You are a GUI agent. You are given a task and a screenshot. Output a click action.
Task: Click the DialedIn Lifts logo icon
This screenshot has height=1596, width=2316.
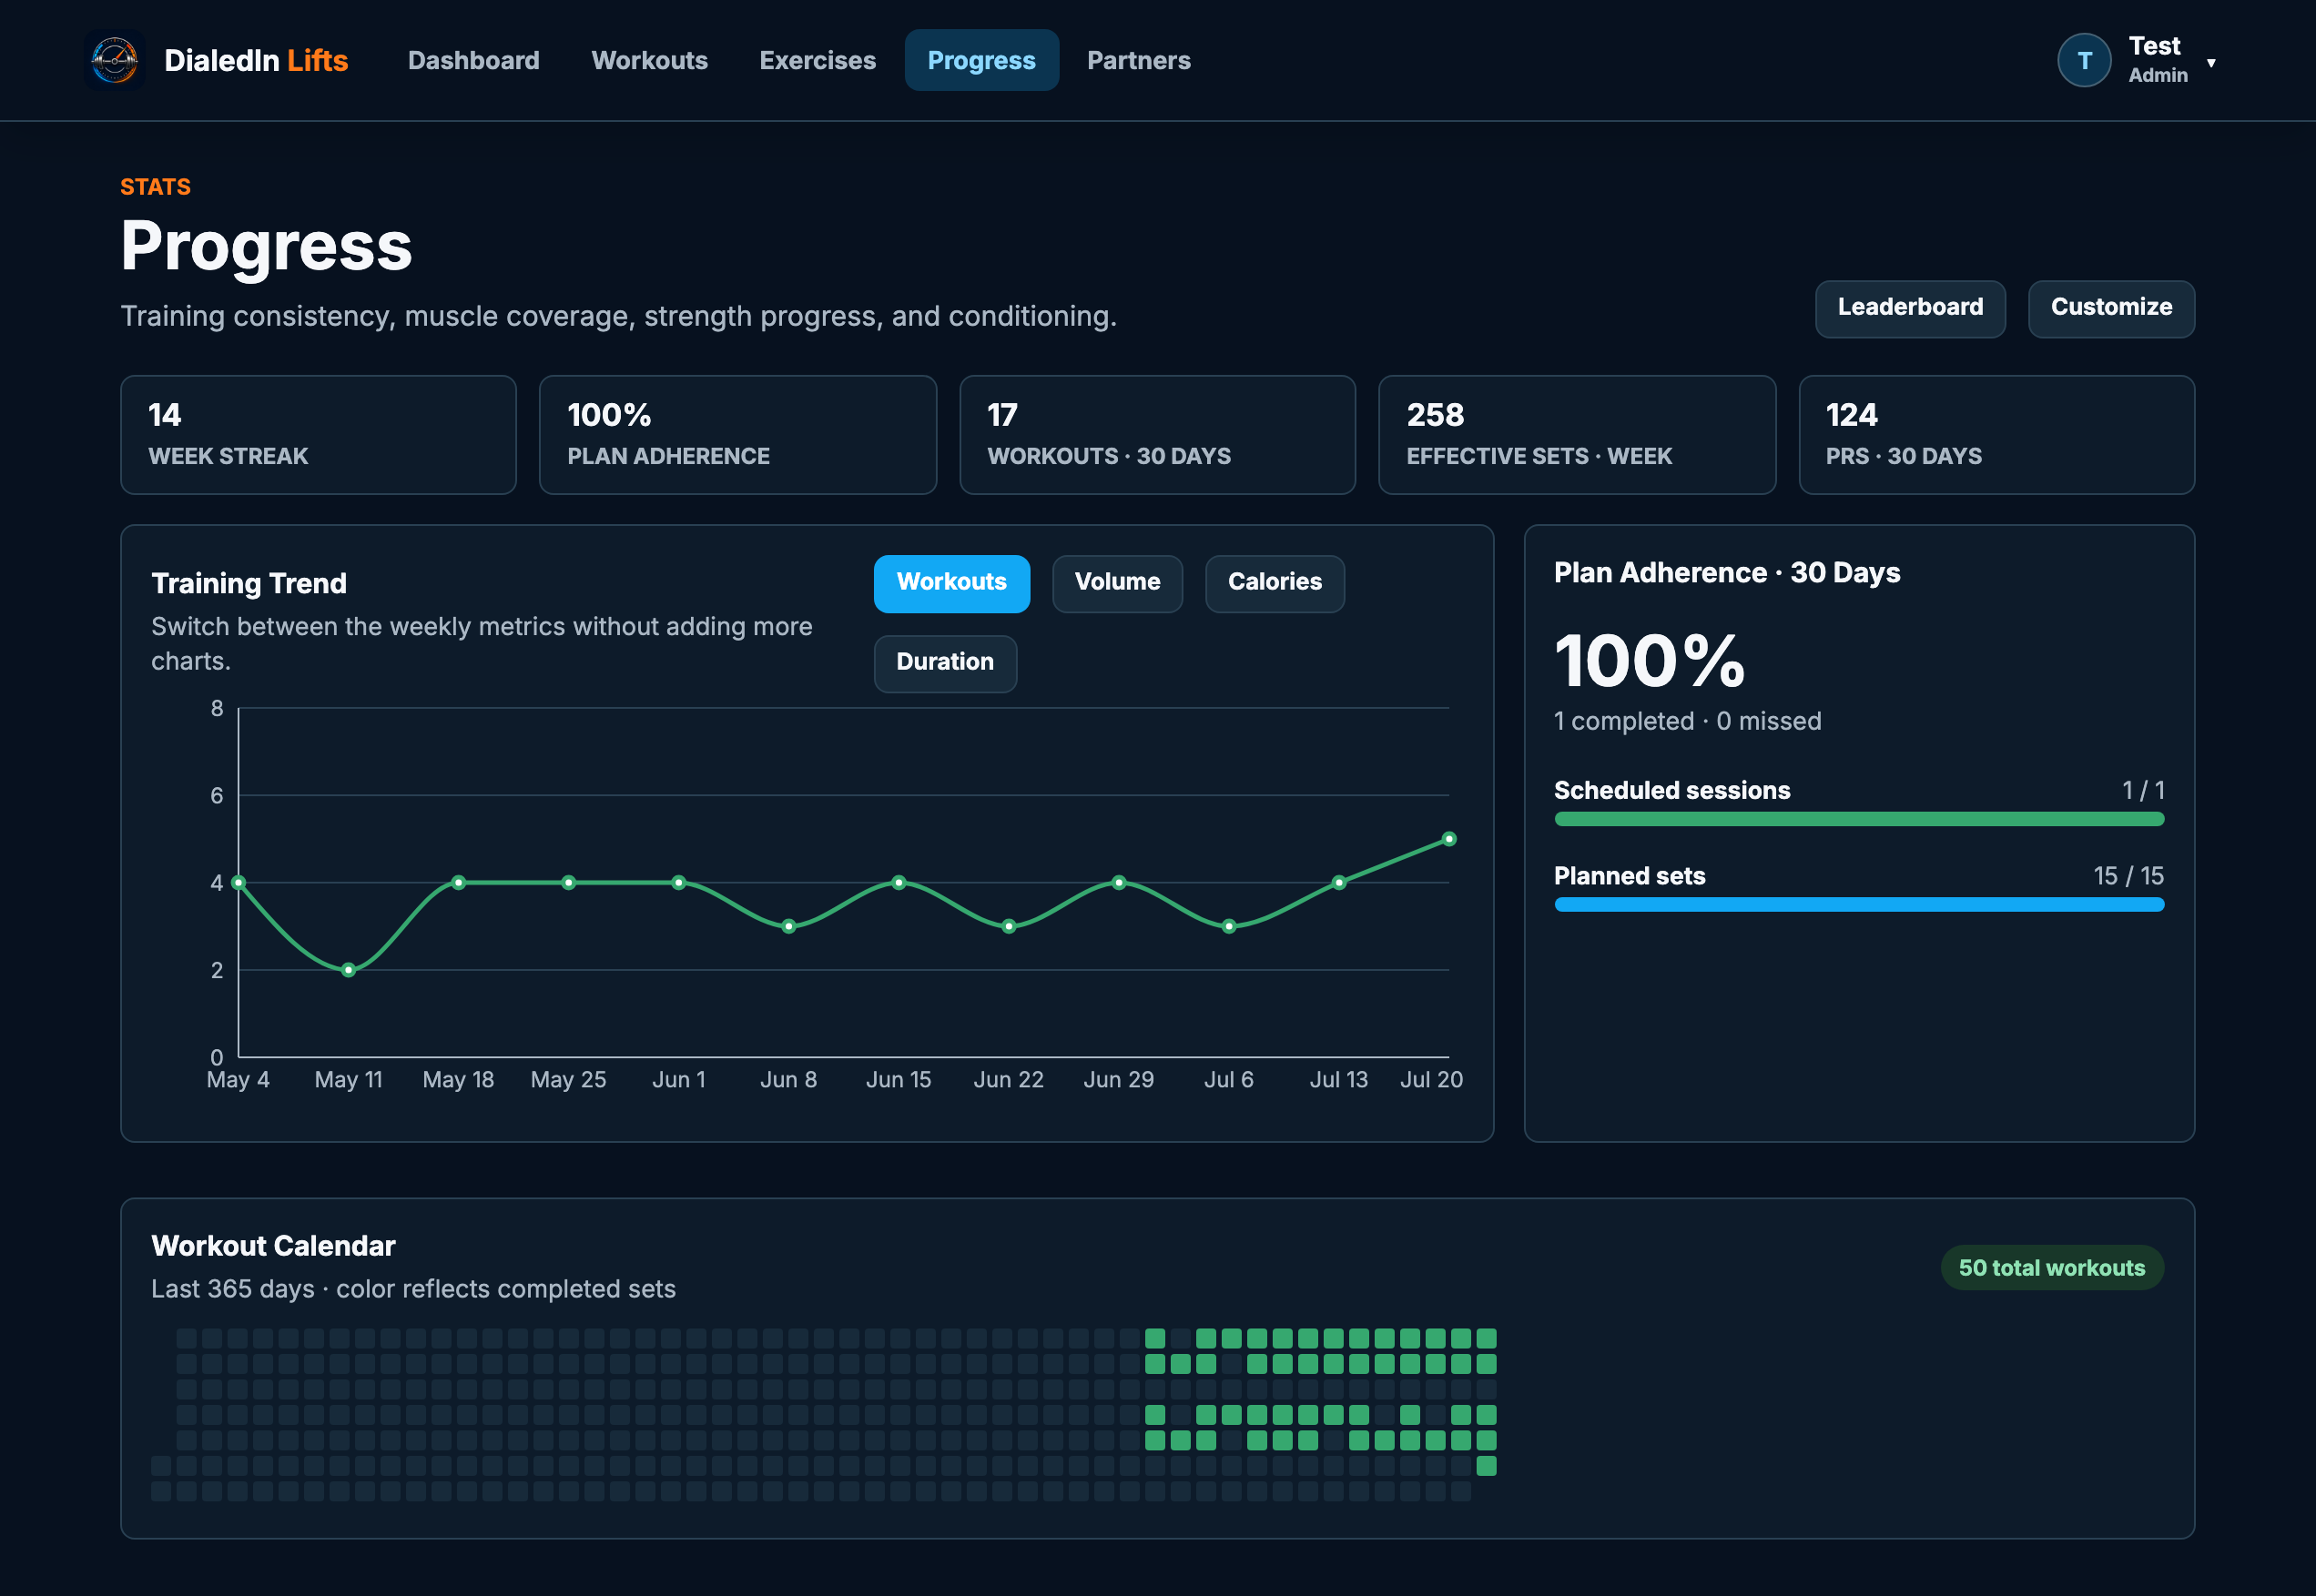(x=115, y=60)
